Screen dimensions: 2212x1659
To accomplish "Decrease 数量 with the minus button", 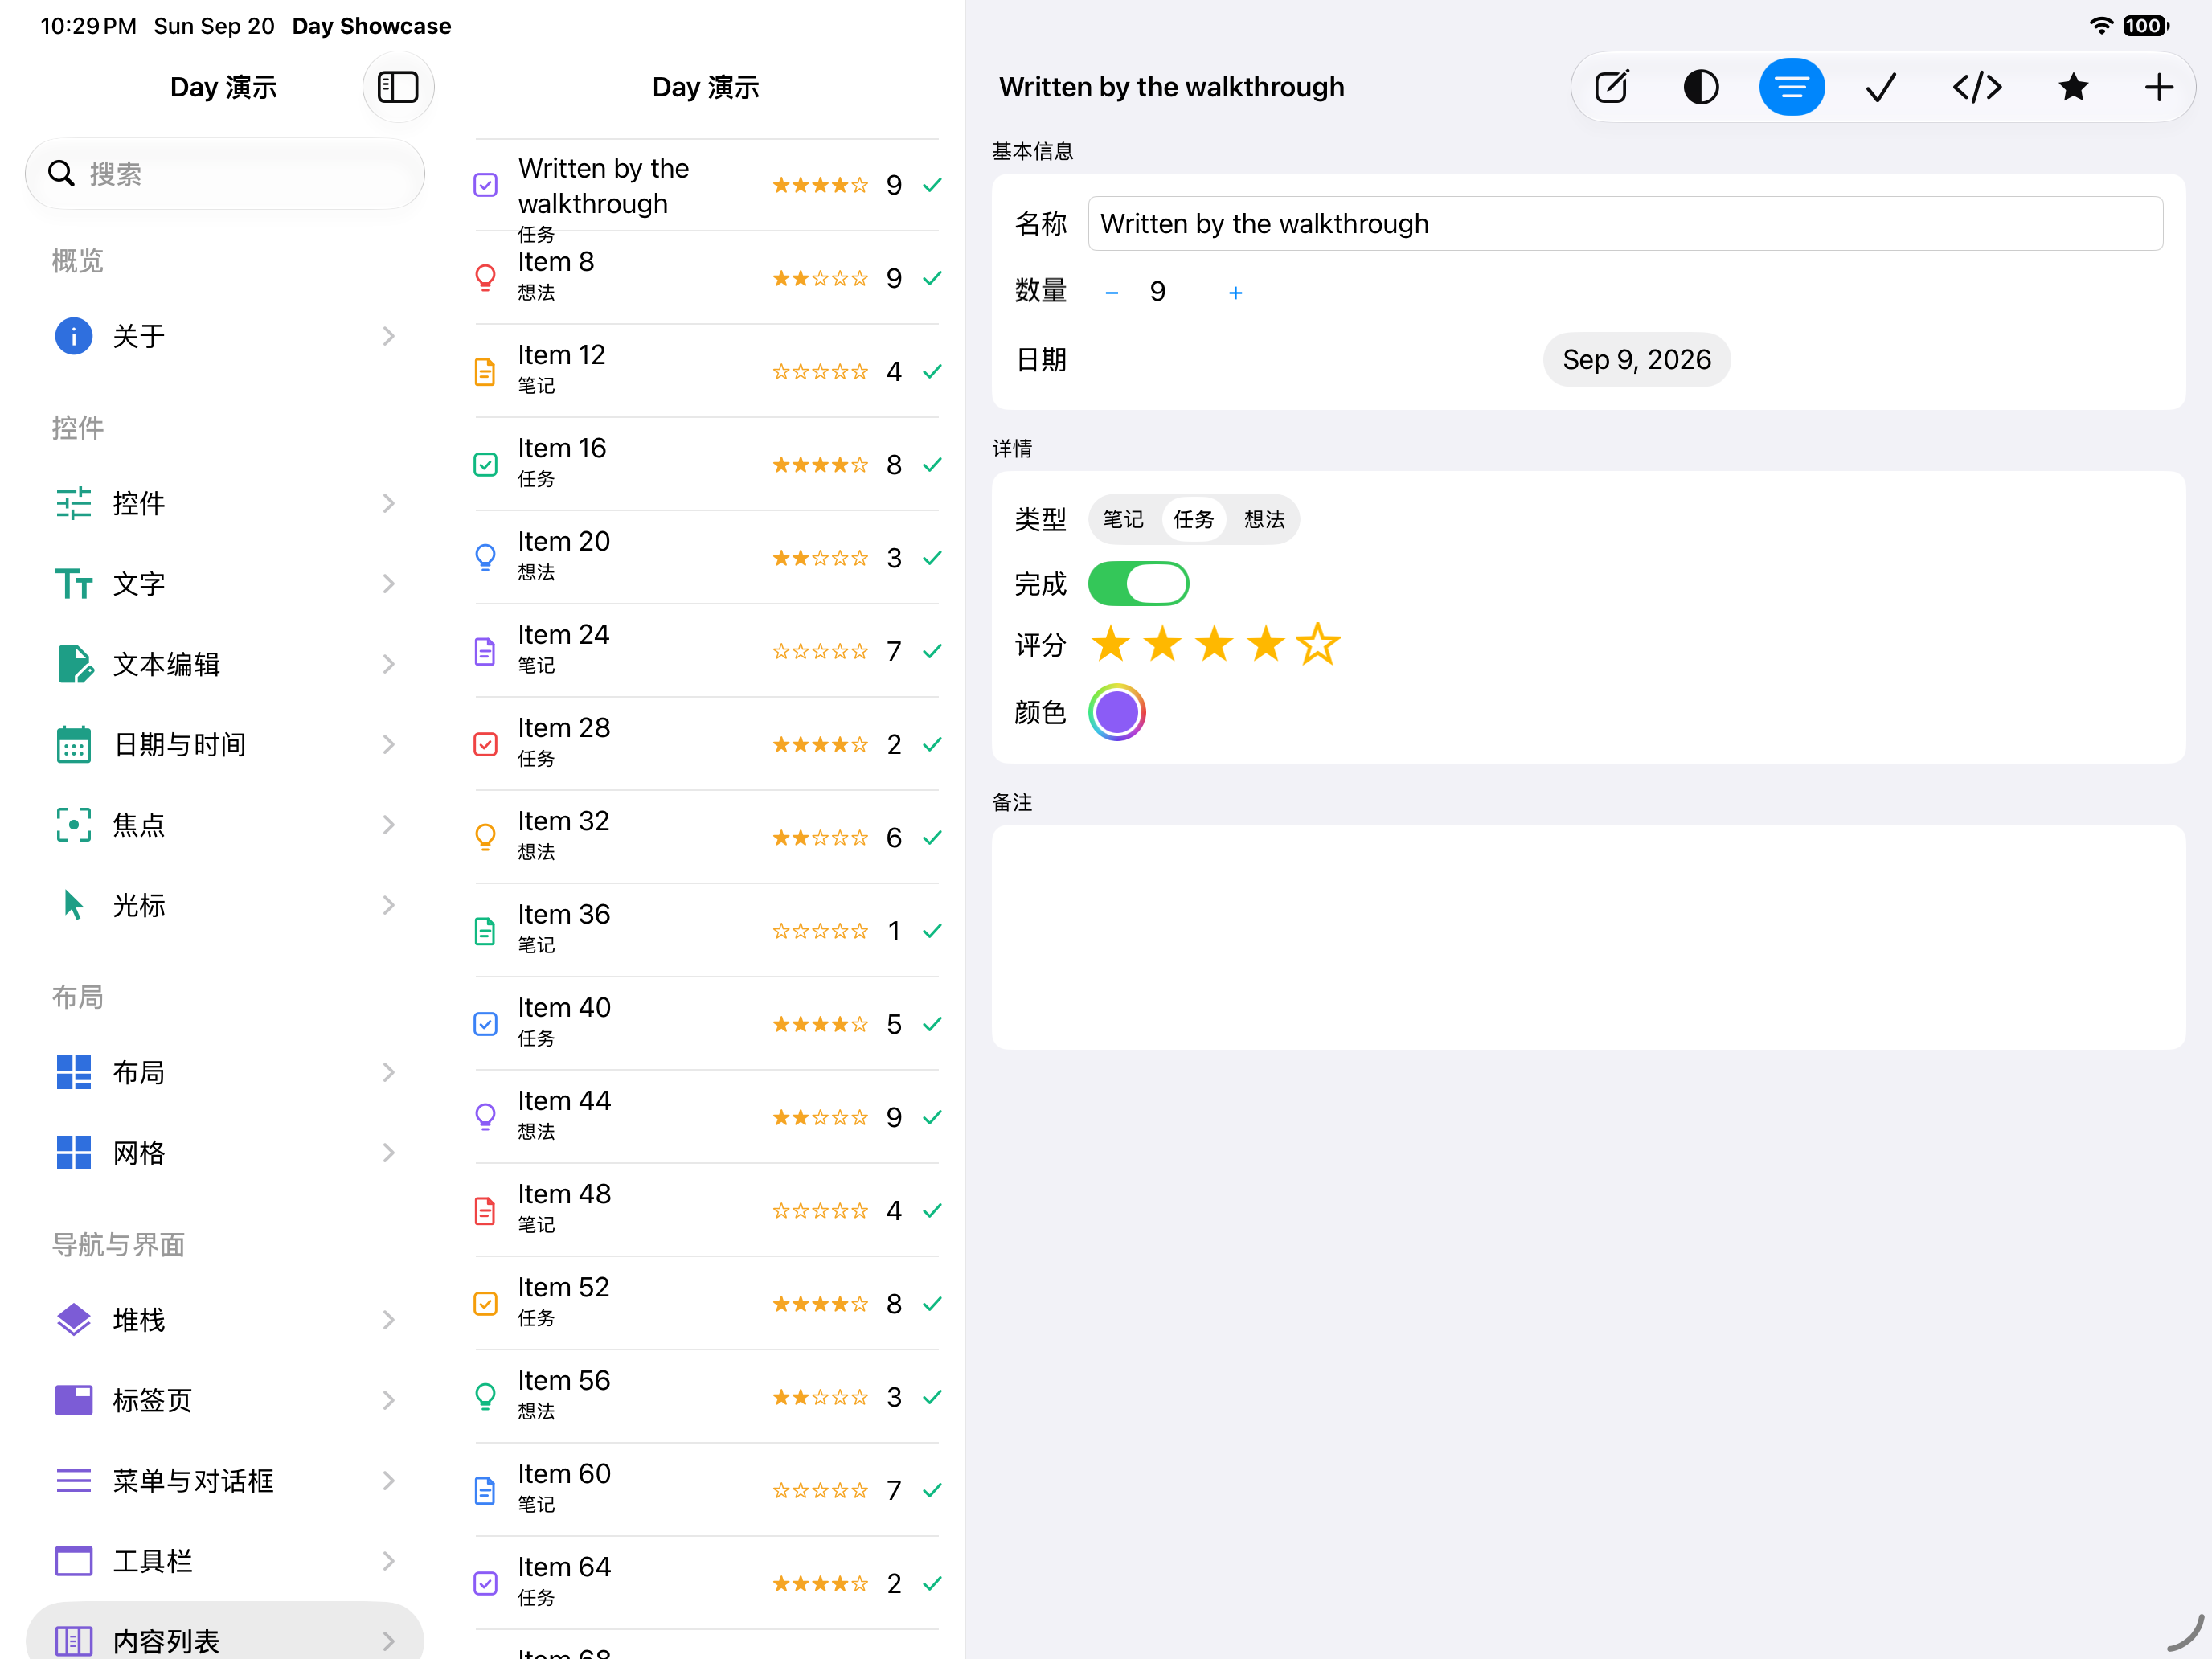I will (x=1111, y=292).
